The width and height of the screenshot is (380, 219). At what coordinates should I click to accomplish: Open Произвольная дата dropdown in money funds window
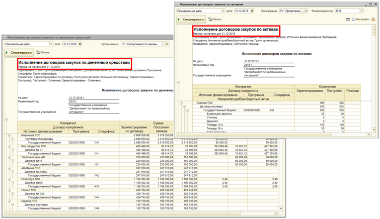51,44
